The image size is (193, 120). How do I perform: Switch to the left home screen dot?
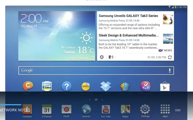[90, 100]
